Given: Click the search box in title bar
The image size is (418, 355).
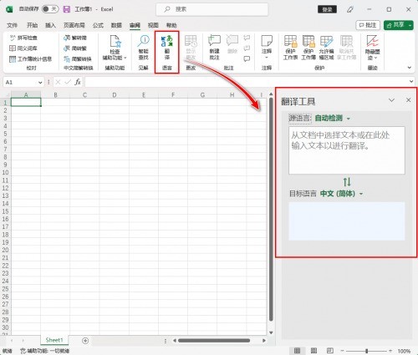Looking at the screenshot, I should [x=212, y=9].
